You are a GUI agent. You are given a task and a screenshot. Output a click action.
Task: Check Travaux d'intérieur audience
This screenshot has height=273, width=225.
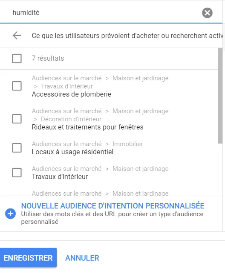[x=17, y=173]
